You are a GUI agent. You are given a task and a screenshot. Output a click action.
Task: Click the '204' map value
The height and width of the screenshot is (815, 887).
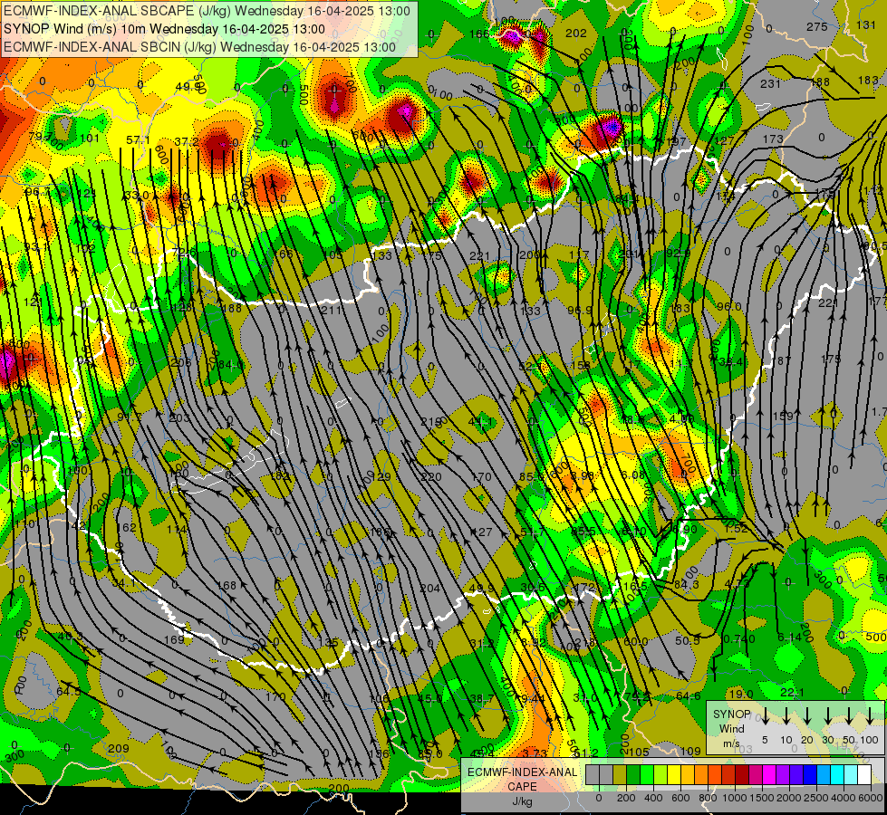430,589
